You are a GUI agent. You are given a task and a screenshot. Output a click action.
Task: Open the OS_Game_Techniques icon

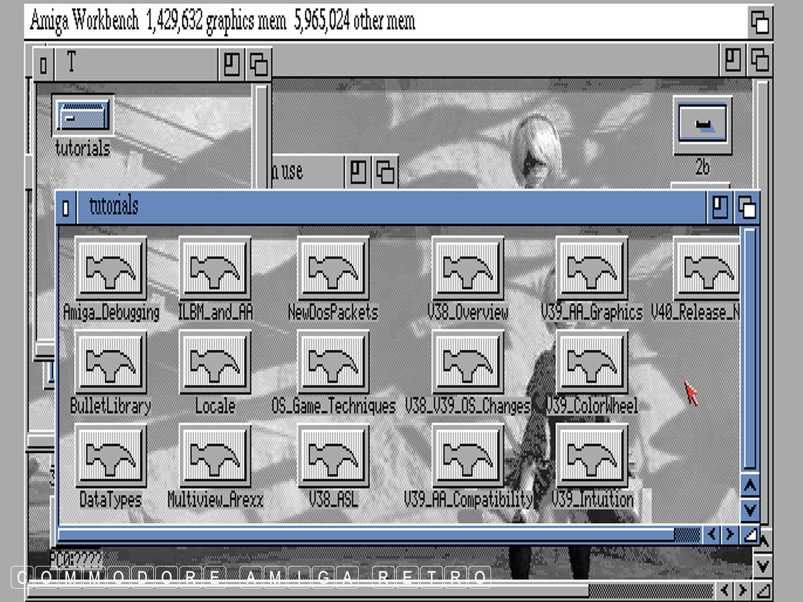pyautogui.click(x=333, y=362)
